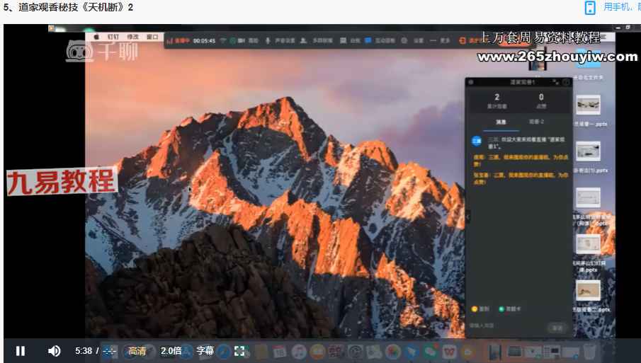Open 设置 gear icon in live toolbar

point(404,40)
